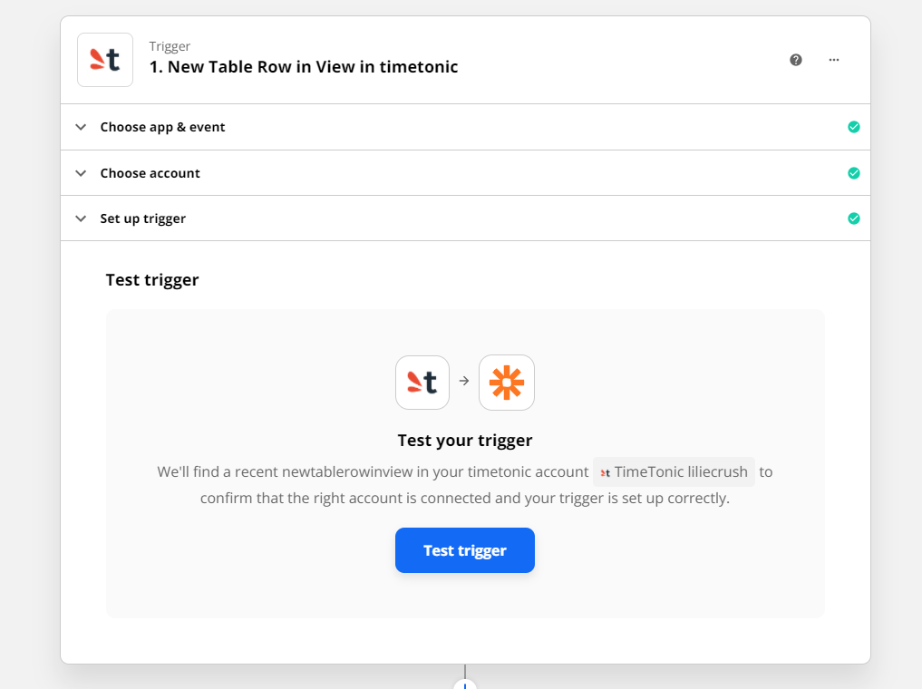Click the orange Zapier asterisk icon
922x689 pixels.
tap(507, 383)
